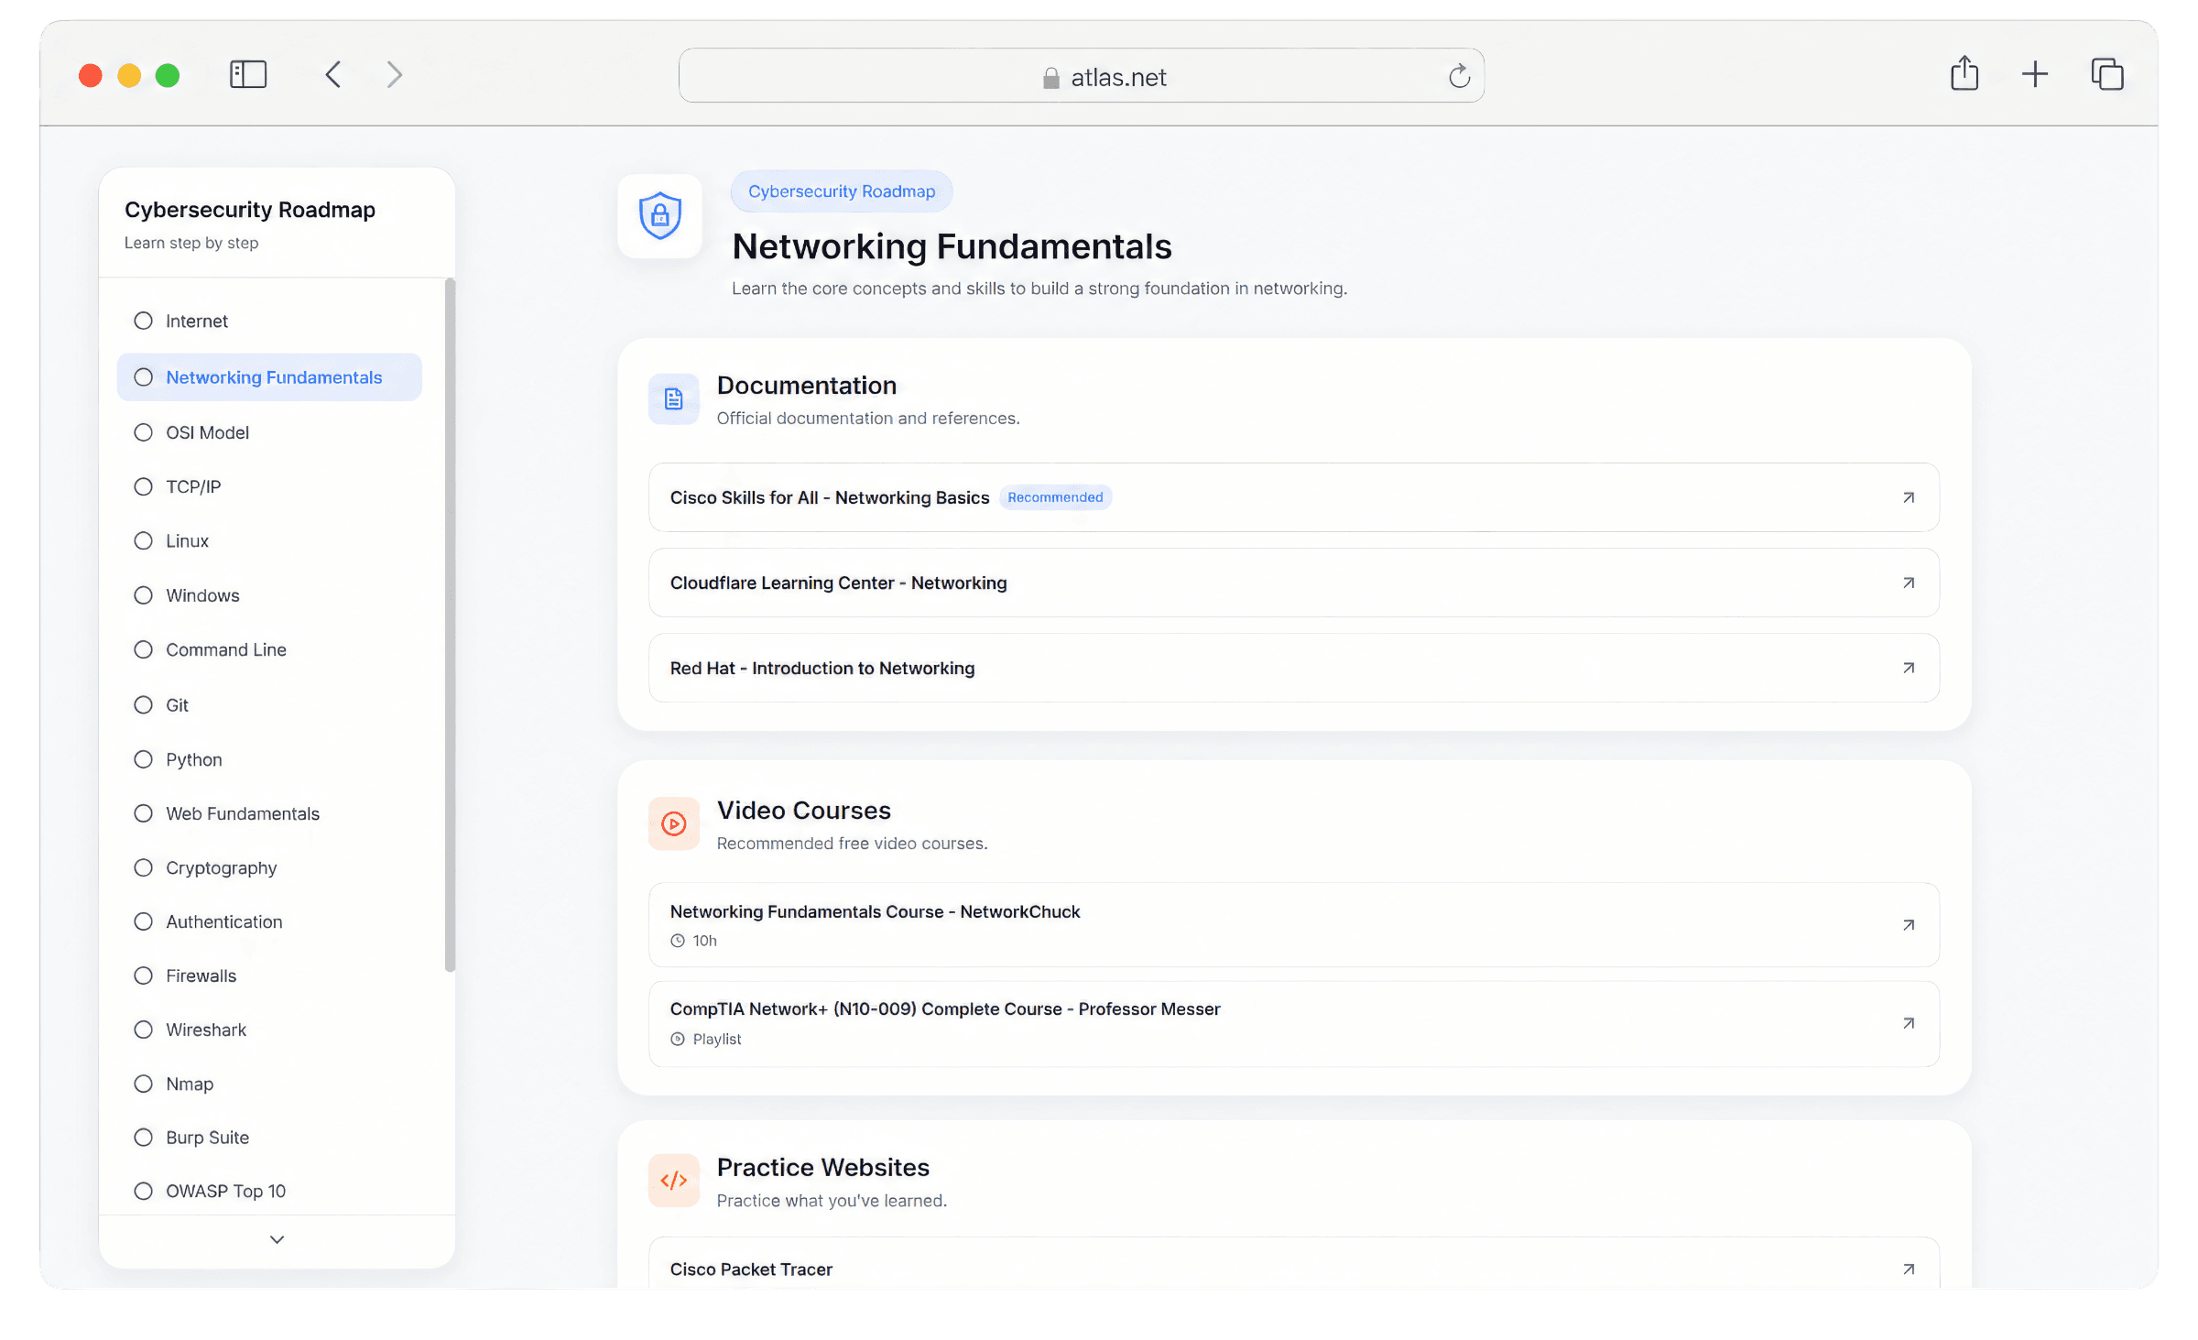This screenshot has height=1340, width=2198.
Task: Click the Video Courses heading
Action: click(x=803, y=811)
